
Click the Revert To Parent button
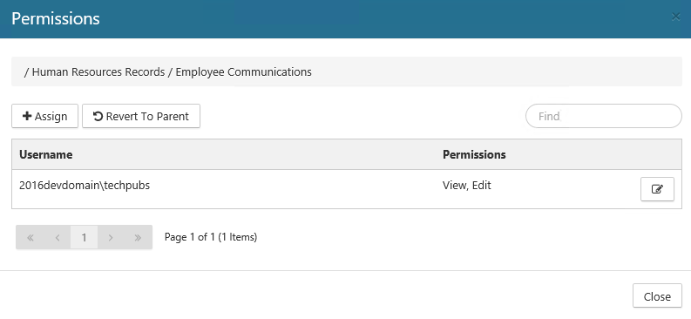point(141,116)
